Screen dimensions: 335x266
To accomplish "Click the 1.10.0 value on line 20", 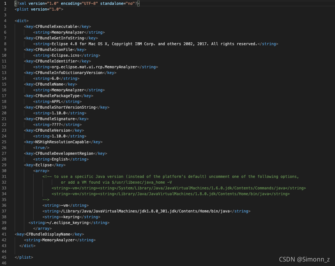I will (x=59, y=113).
